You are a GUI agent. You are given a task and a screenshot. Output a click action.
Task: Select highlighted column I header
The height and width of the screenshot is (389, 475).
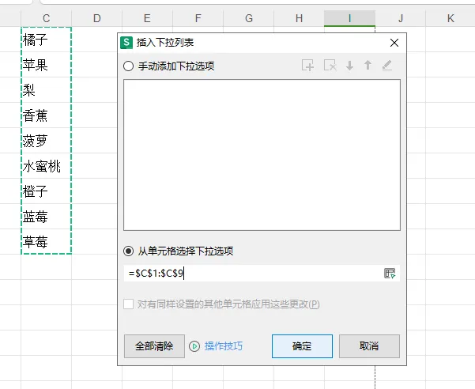349,18
